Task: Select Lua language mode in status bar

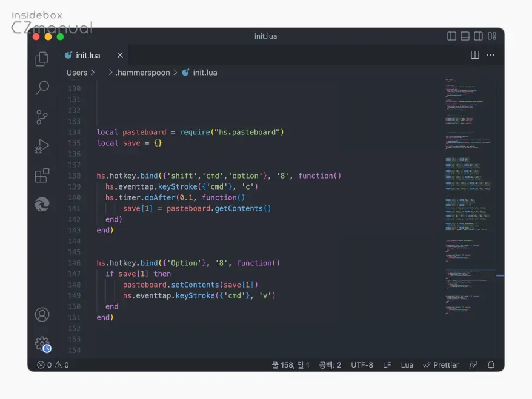Action: 407,365
